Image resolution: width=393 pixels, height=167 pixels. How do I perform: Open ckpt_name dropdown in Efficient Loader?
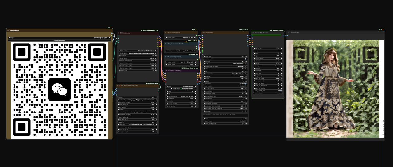point(138,51)
